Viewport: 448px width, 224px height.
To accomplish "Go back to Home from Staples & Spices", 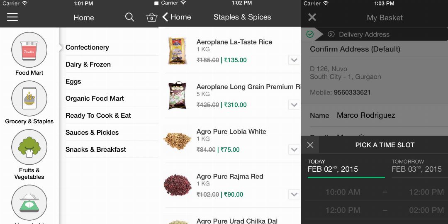I will click(176, 17).
